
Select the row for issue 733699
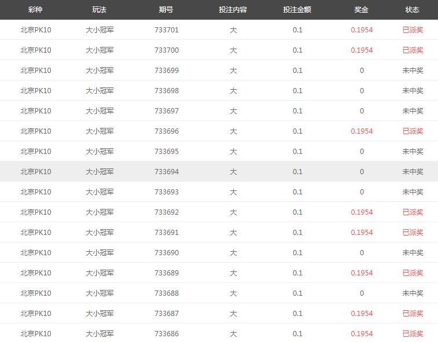(x=219, y=71)
